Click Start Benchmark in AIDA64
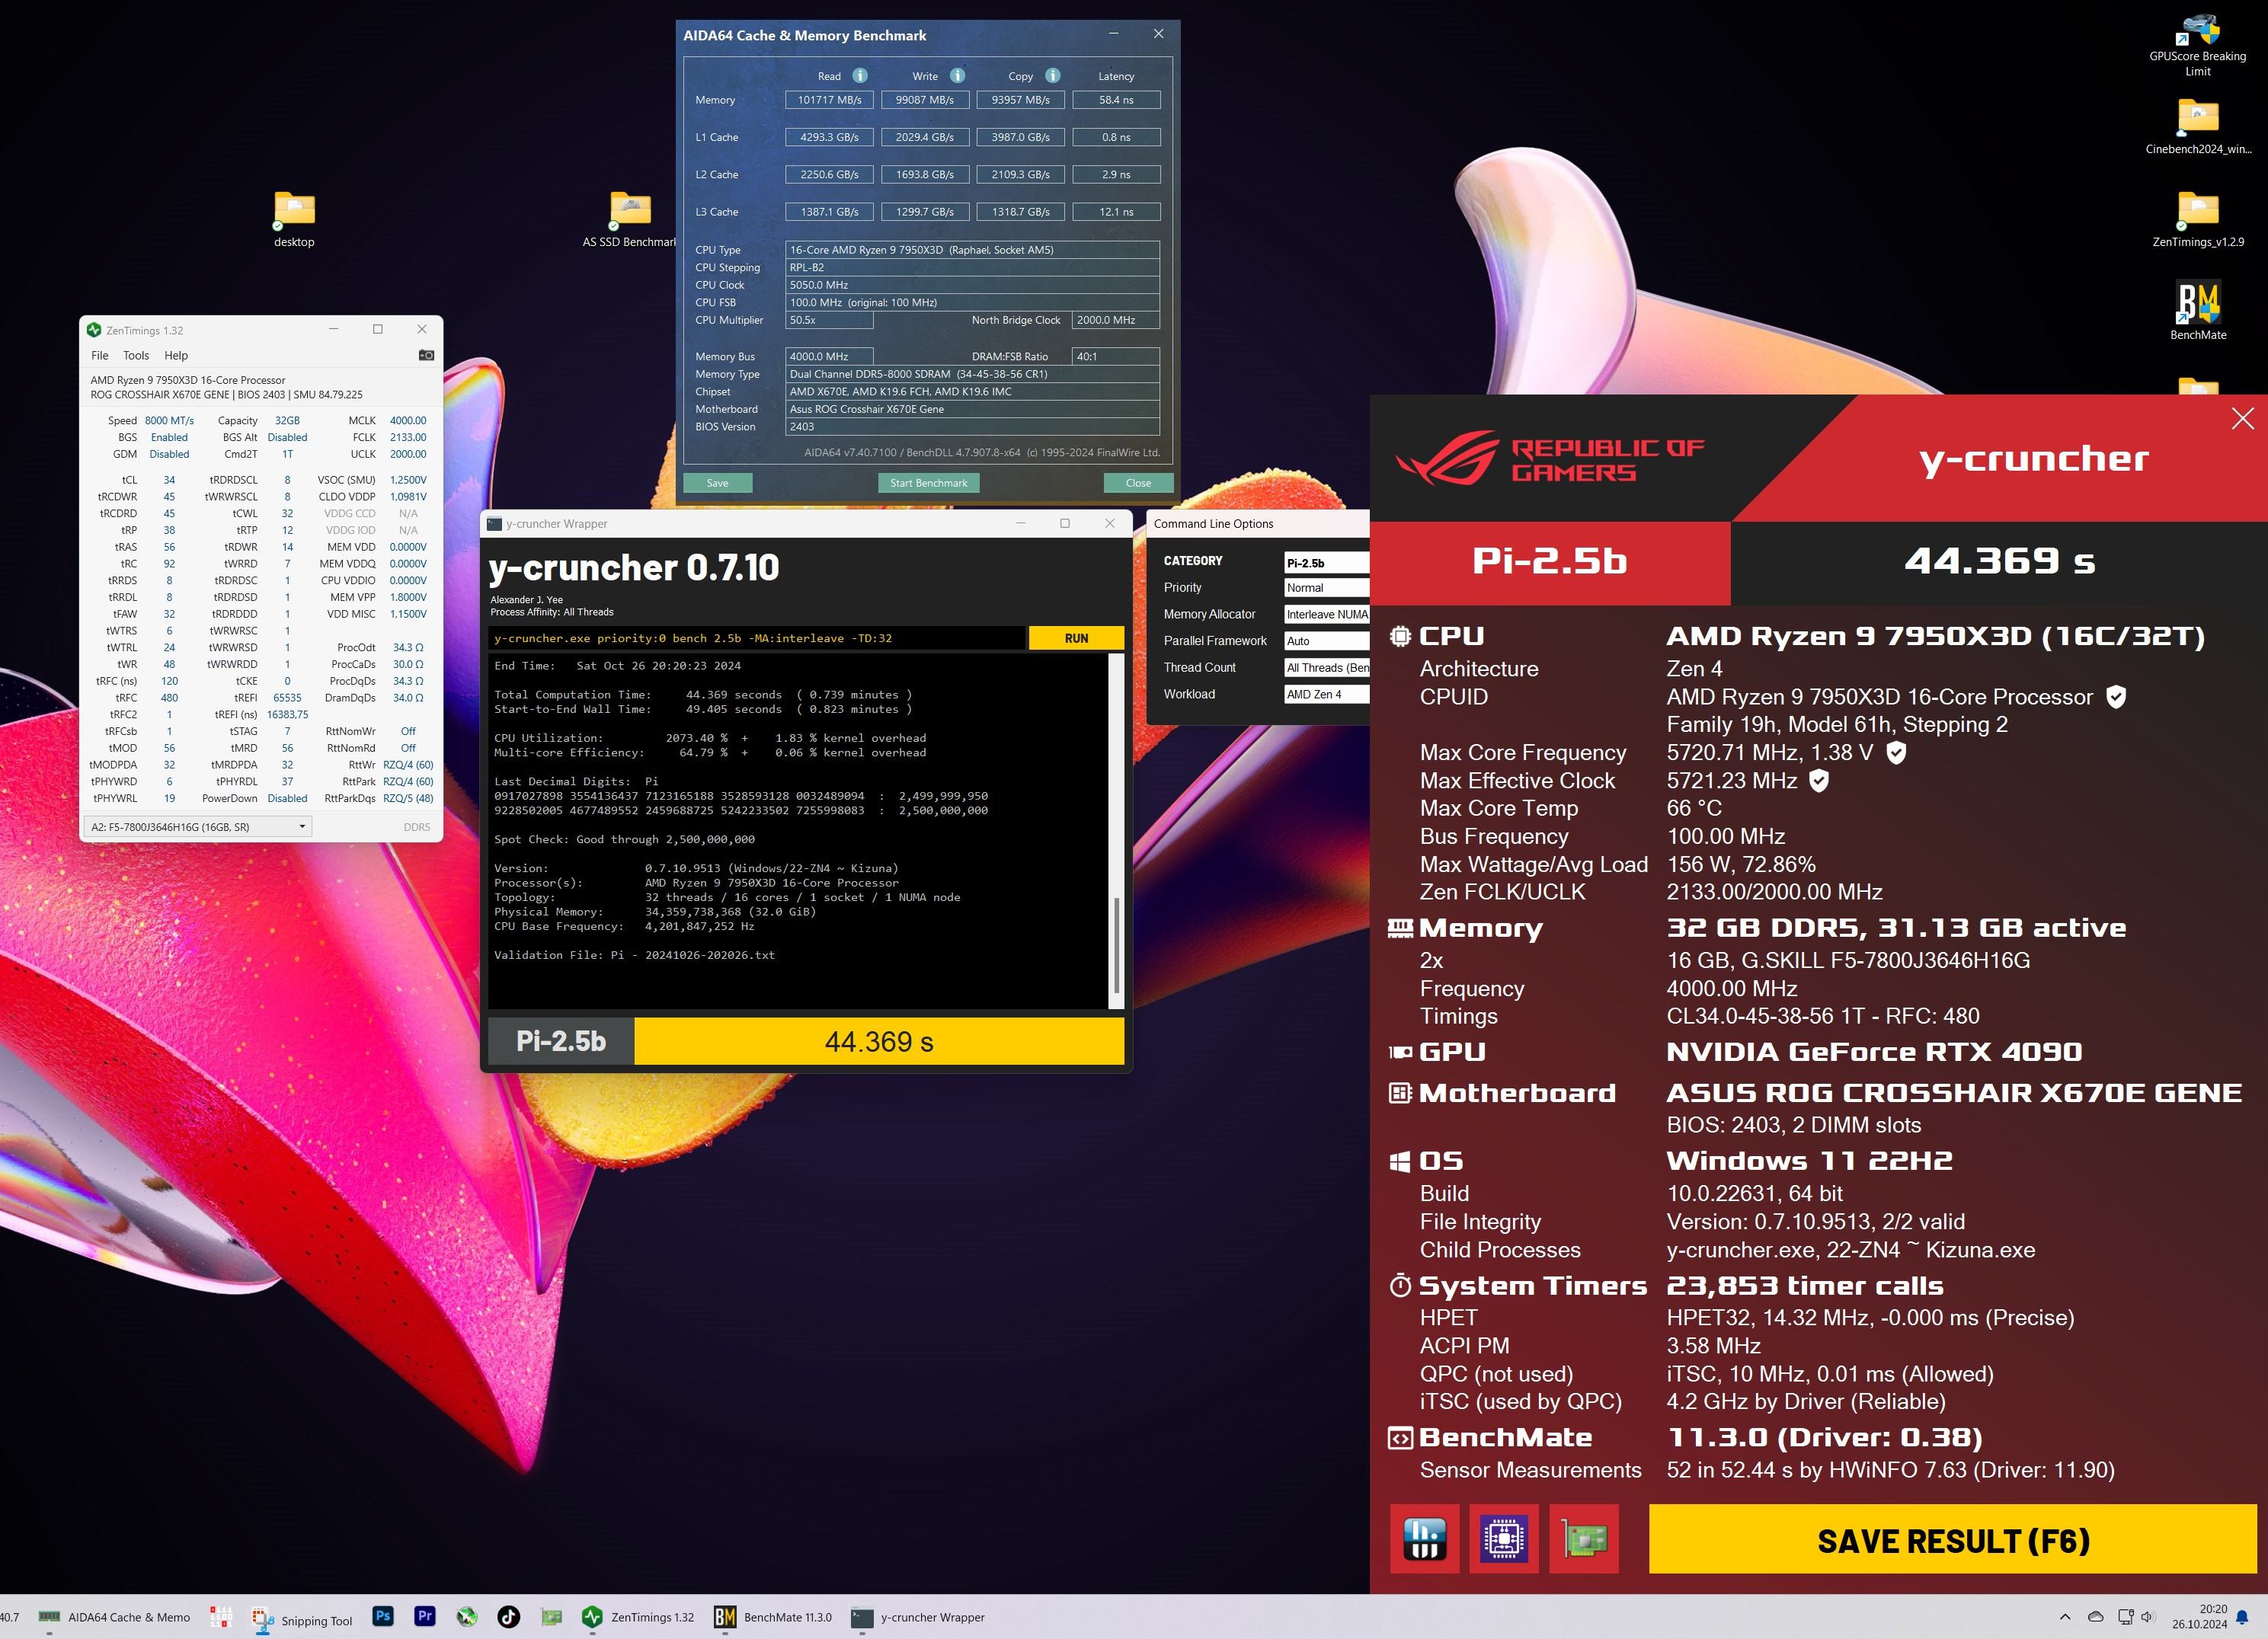This screenshot has height=1639, width=2268. [x=928, y=483]
